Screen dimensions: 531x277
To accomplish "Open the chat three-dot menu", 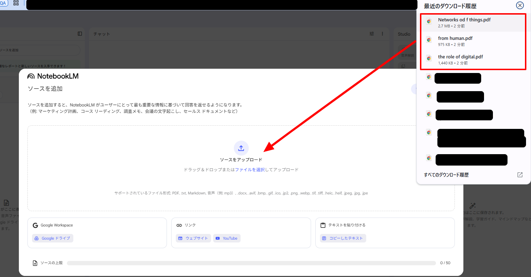I will click(x=383, y=34).
